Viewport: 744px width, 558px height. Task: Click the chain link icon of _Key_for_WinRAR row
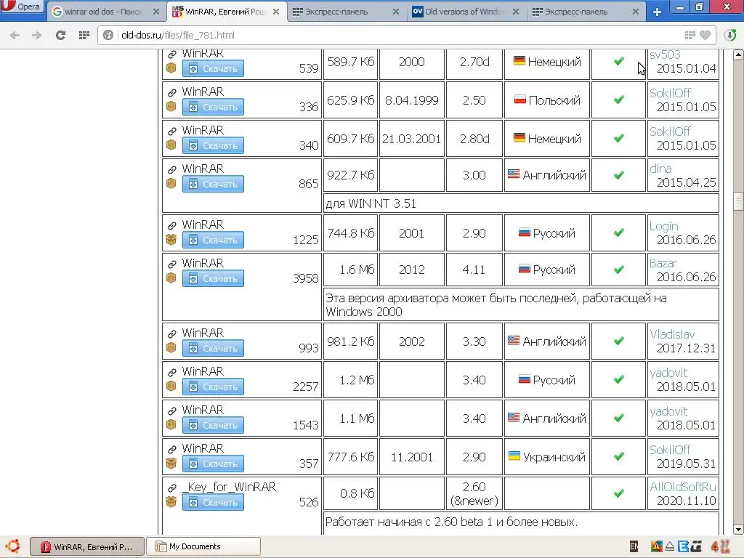coord(171,488)
